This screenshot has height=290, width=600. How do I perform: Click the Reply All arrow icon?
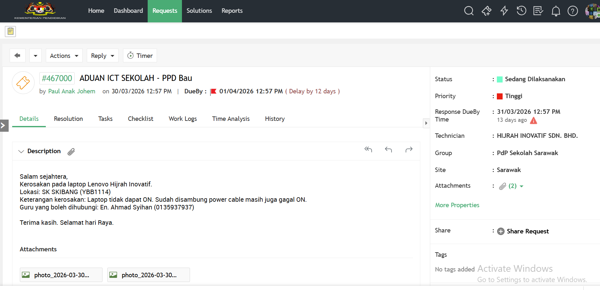368,149
